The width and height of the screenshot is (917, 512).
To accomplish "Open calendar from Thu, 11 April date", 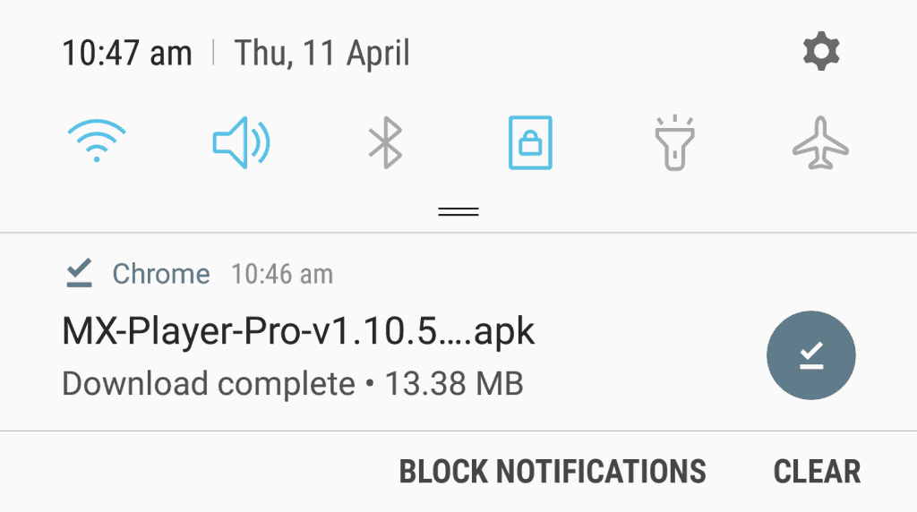I will (321, 53).
